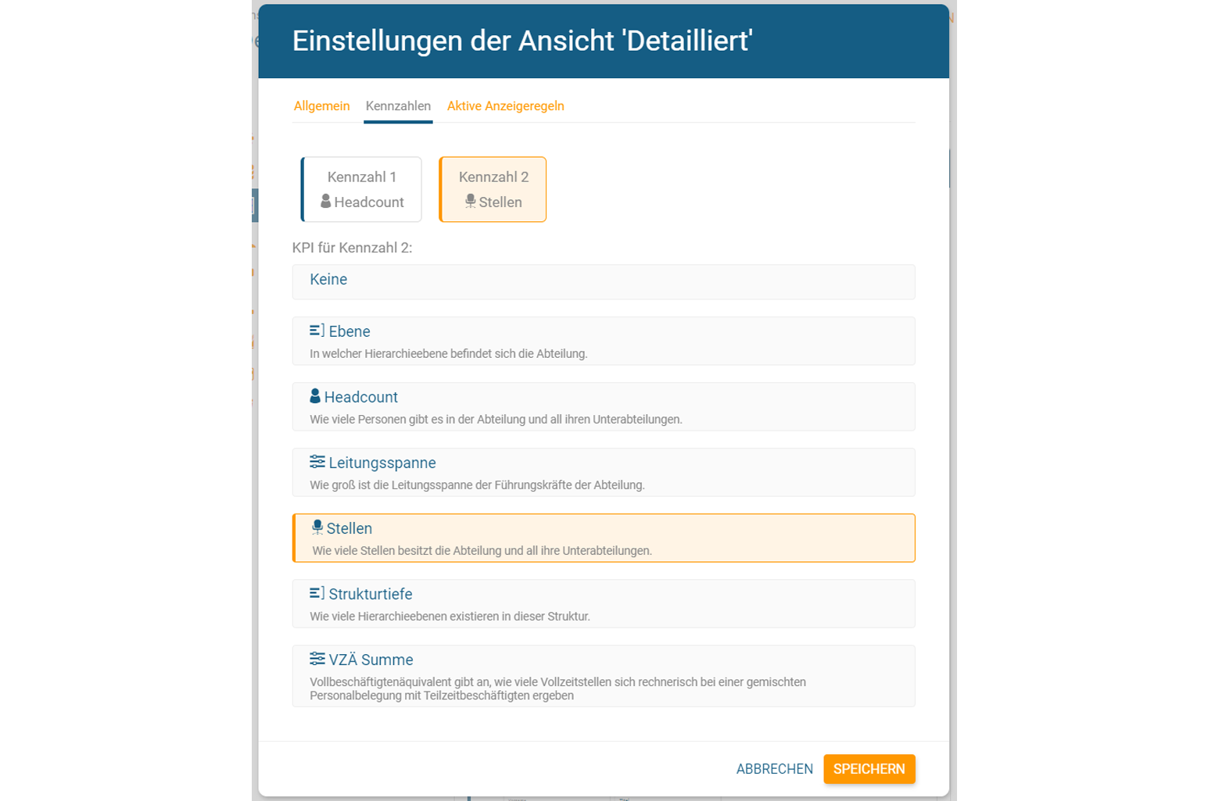Click the 'KPI für Kennzahl 2:' label
This screenshot has height=801, width=1208.
tap(352, 248)
